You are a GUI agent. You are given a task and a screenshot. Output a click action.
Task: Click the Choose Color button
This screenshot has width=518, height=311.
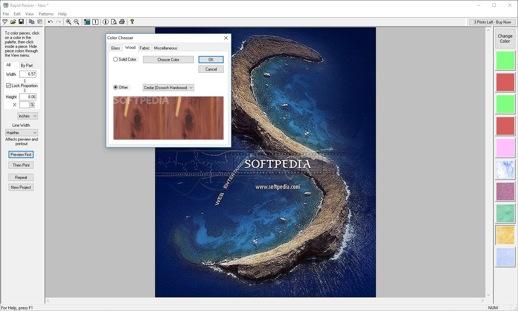point(168,60)
